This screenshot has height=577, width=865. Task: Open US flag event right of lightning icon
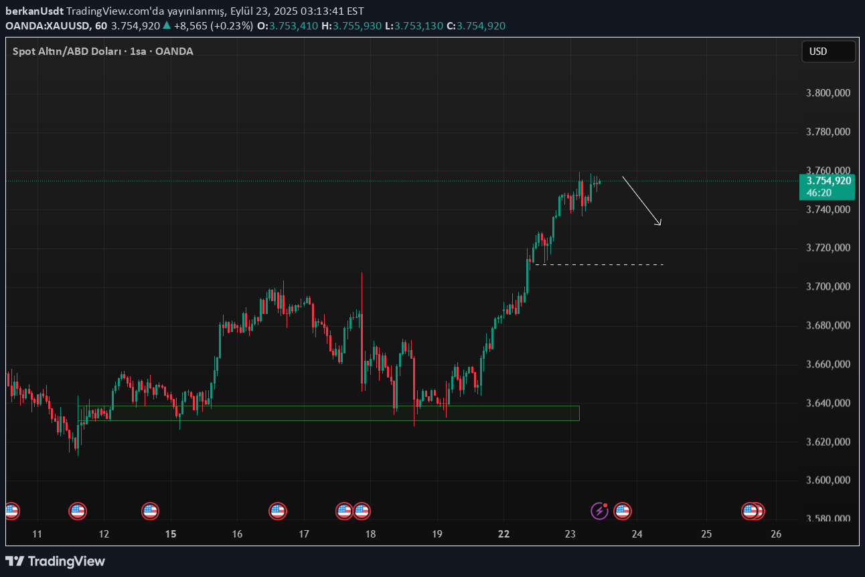click(622, 511)
